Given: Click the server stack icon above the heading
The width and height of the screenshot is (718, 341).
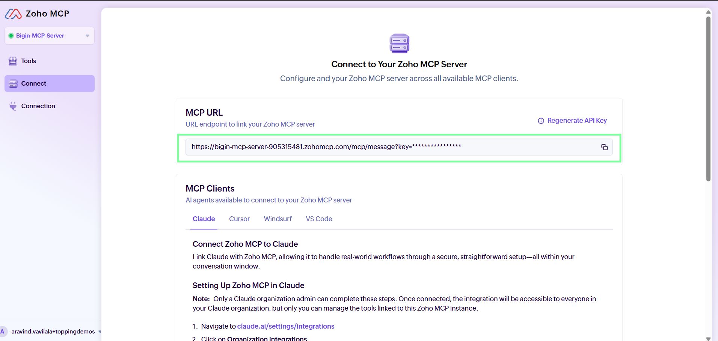Looking at the screenshot, I should pyautogui.click(x=399, y=43).
